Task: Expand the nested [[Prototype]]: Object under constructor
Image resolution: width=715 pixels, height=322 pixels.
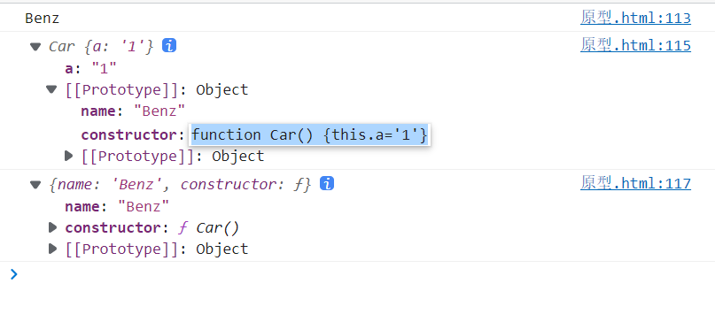Action: pos(69,157)
